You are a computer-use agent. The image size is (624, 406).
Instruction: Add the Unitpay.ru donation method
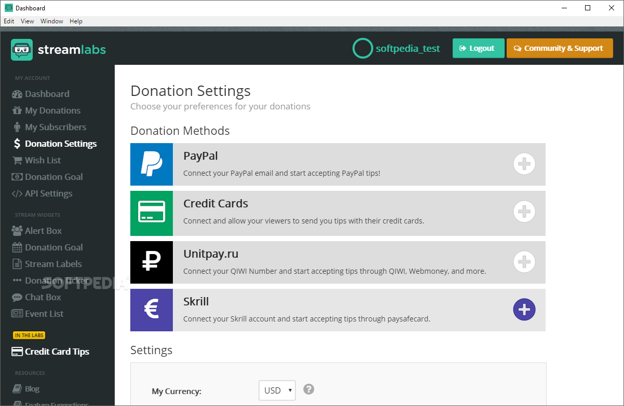click(524, 262)
